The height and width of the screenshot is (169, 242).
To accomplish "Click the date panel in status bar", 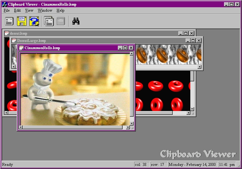I will click(x=193, y=165).
